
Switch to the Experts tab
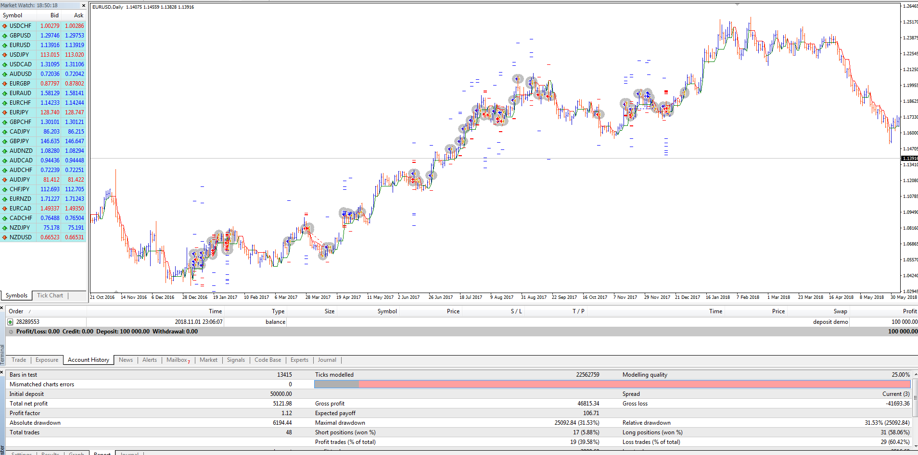tap(299, 360)
